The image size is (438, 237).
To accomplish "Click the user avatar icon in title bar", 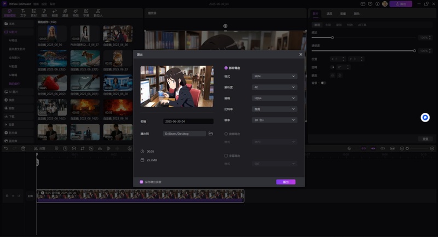I will 384,4.
